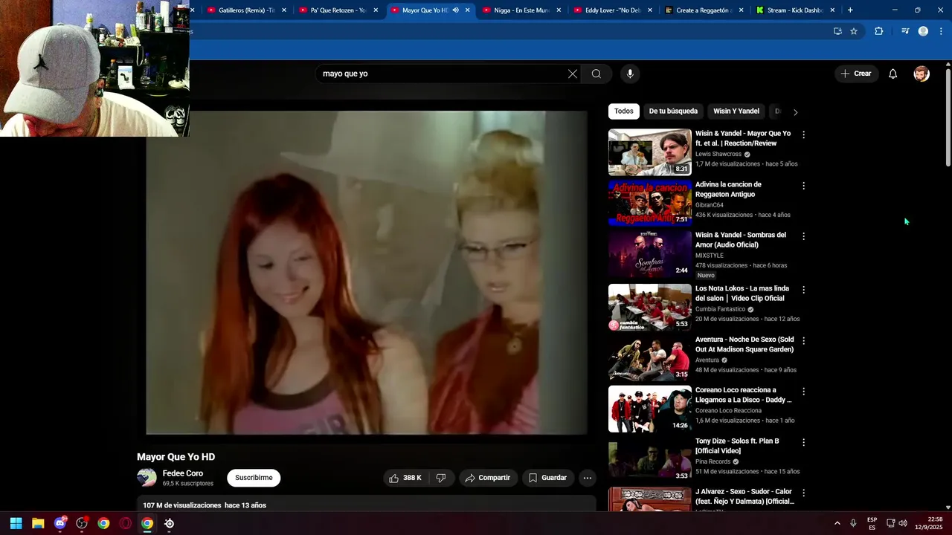Viewport: 952px width, 535px height.
Task: Clear the YouTube search box text
Action: pyautogui.click(x=572, y=74)
